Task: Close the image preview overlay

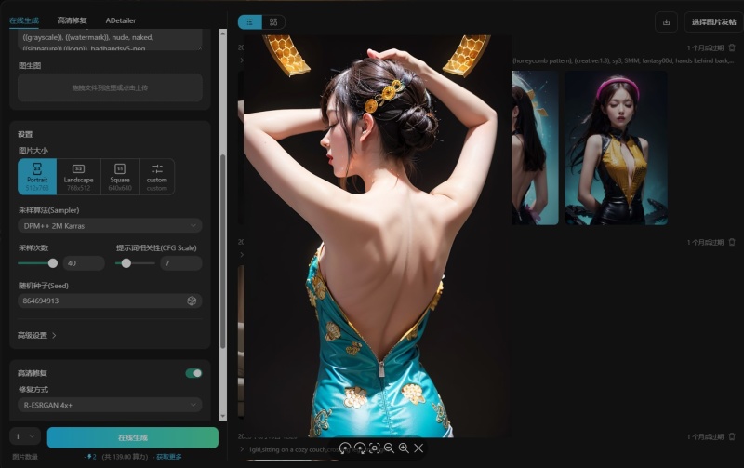Action: point(418,448)
